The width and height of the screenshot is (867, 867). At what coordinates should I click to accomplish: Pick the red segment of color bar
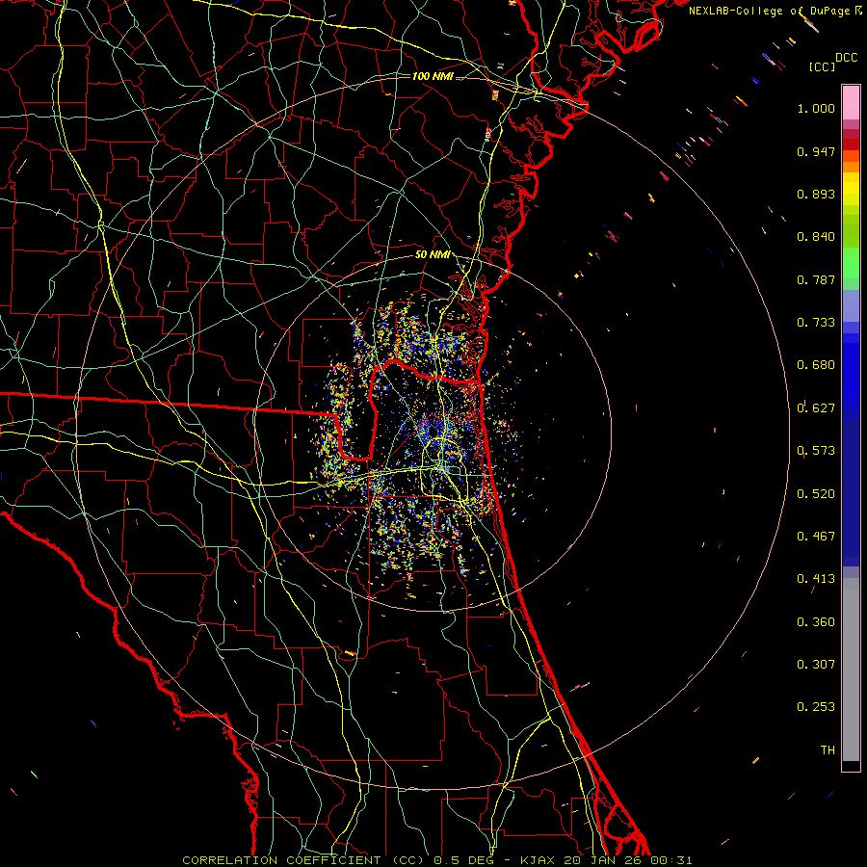coord(851,144)
